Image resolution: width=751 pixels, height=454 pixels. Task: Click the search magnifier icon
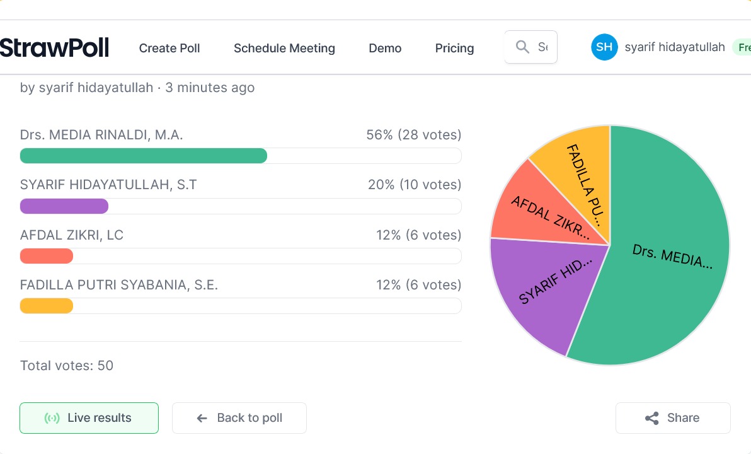pos(522,47)
